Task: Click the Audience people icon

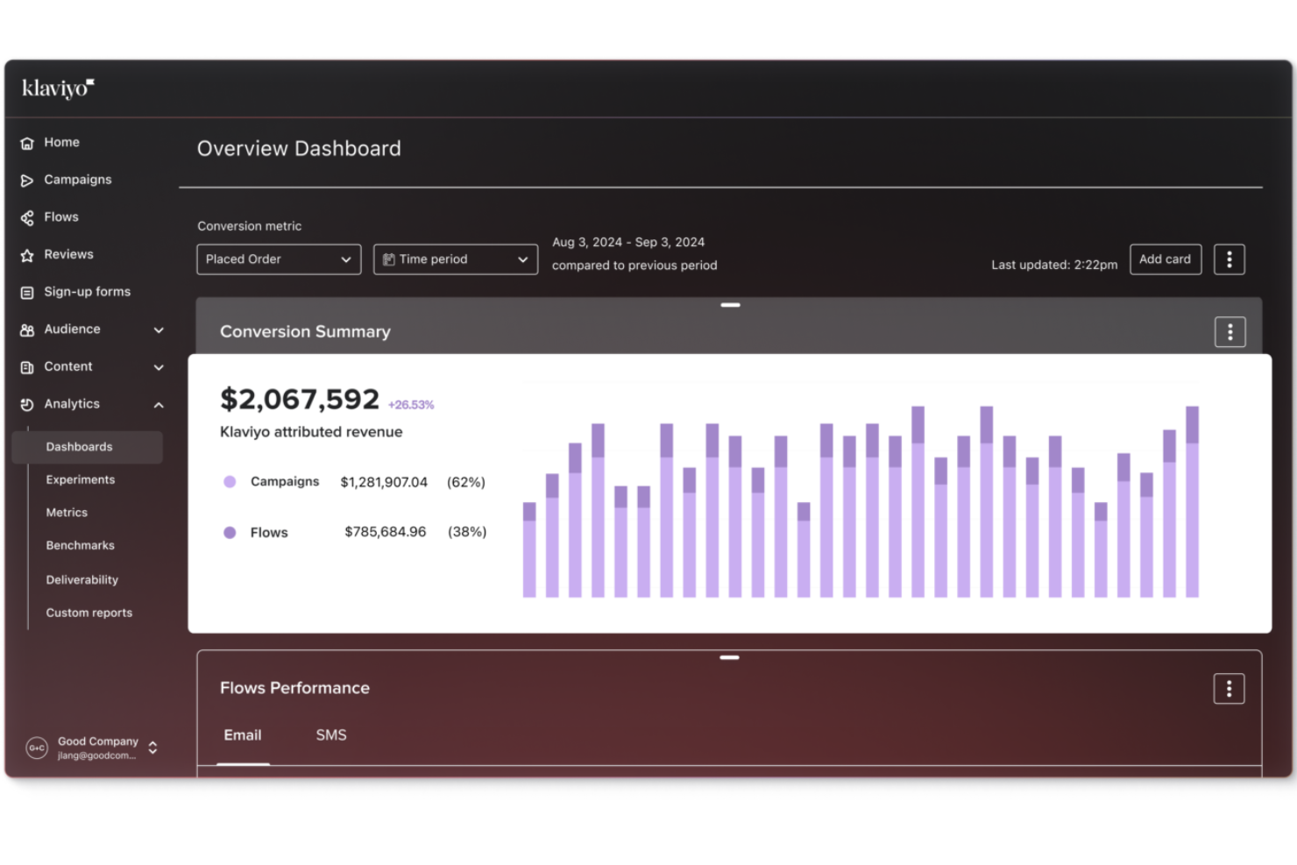Action: tap(26, 329)
